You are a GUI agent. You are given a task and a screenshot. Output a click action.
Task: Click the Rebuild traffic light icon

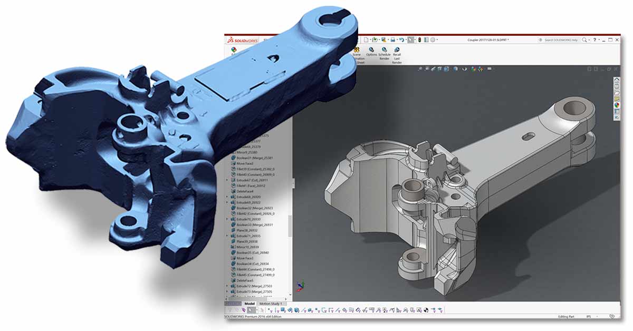pyautogui.click(x=419, y=40)
